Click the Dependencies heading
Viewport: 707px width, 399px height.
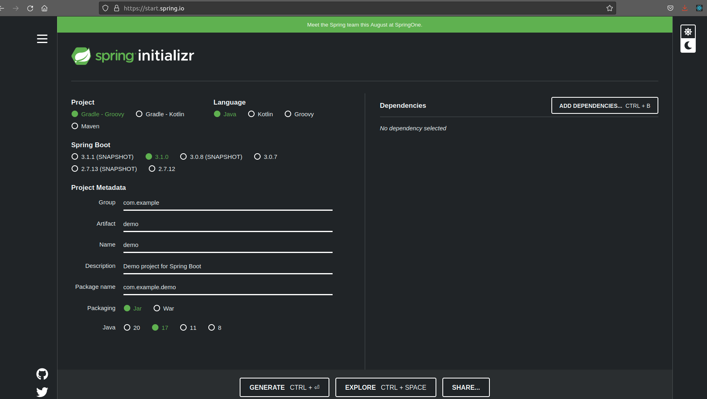click(403, 105)
